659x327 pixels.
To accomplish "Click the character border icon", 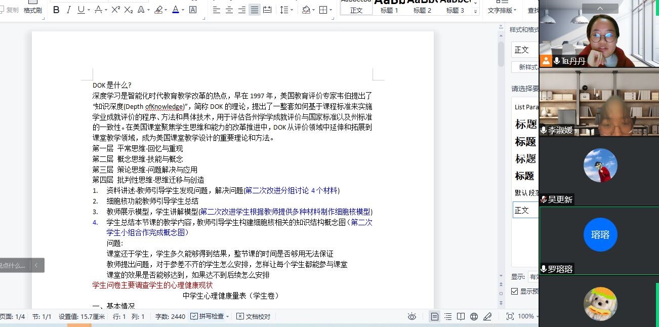I will pyautogui.click(x=193, y=10).
